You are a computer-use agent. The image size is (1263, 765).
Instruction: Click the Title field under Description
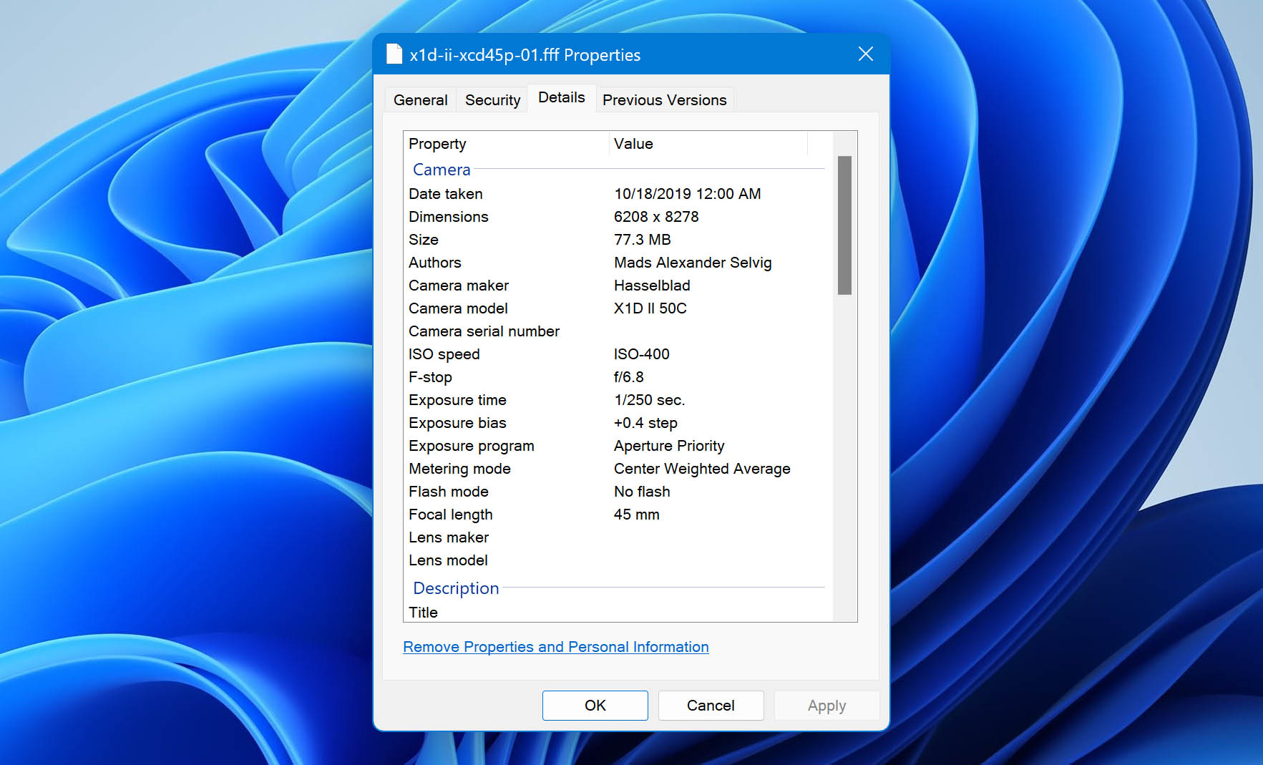(708, 612)
